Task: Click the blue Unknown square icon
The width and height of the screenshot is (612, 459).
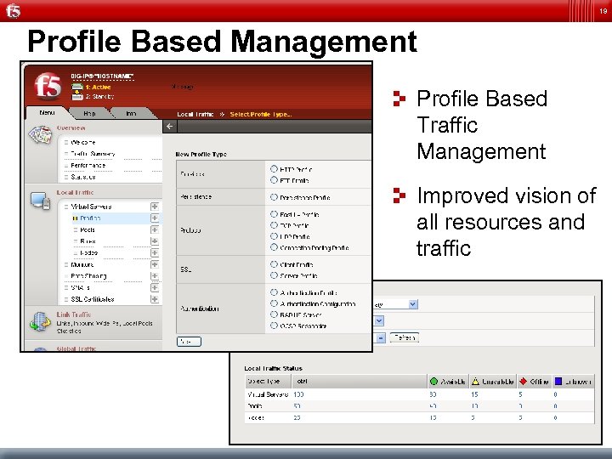Action: (558, 381)
